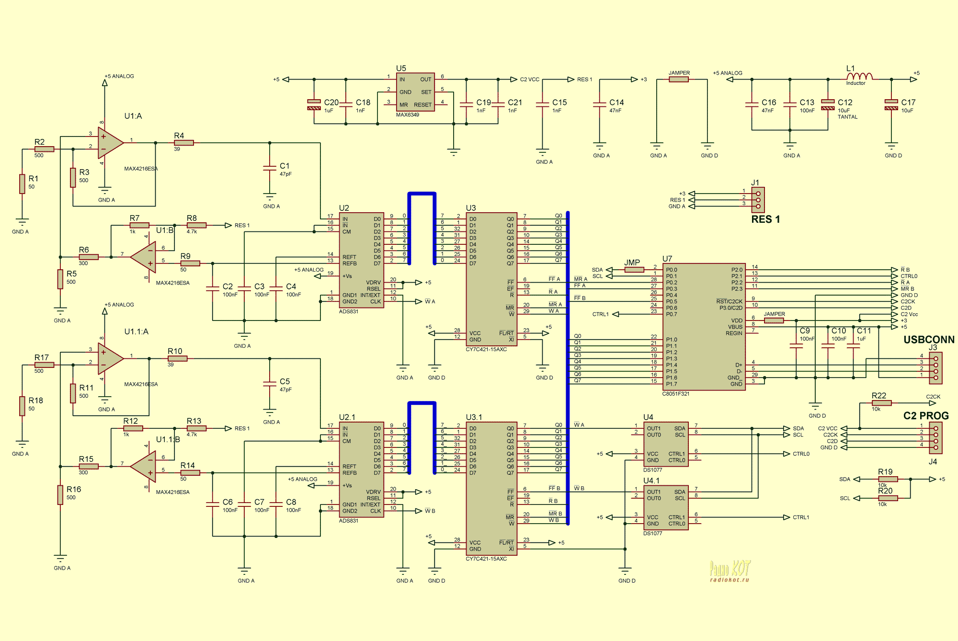Click resistor R2 symbol
This screenshot has width=958, height=641.
(x=44, y=149)
